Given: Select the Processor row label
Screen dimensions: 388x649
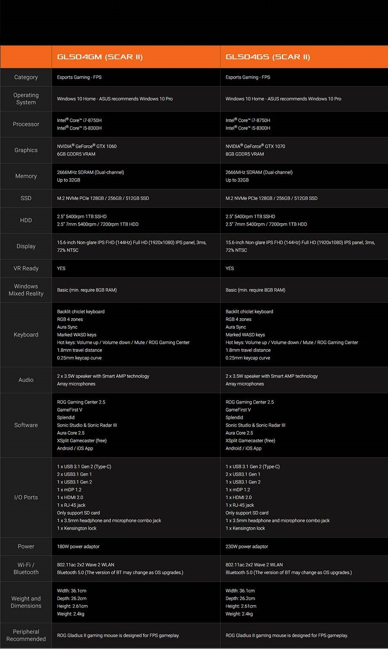Looking at the screenshot, I should [x=26, y=124].
